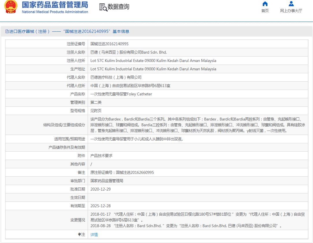
Task: Select agent name 巴德医疗科技（上海）有限公司
Action: [x=116, y=78]
